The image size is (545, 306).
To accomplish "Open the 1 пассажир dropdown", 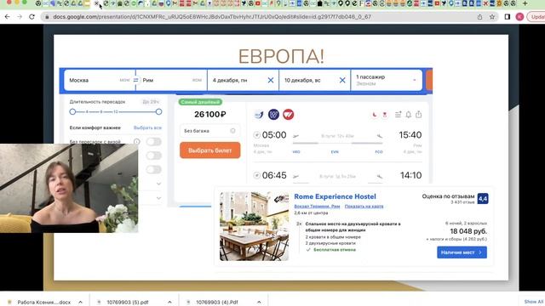I will pyautogui.click(x=387, y=80).
